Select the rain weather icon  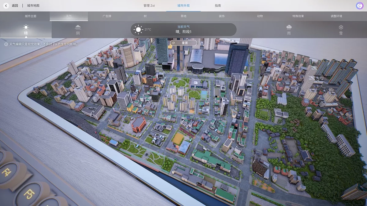(289, 27)
